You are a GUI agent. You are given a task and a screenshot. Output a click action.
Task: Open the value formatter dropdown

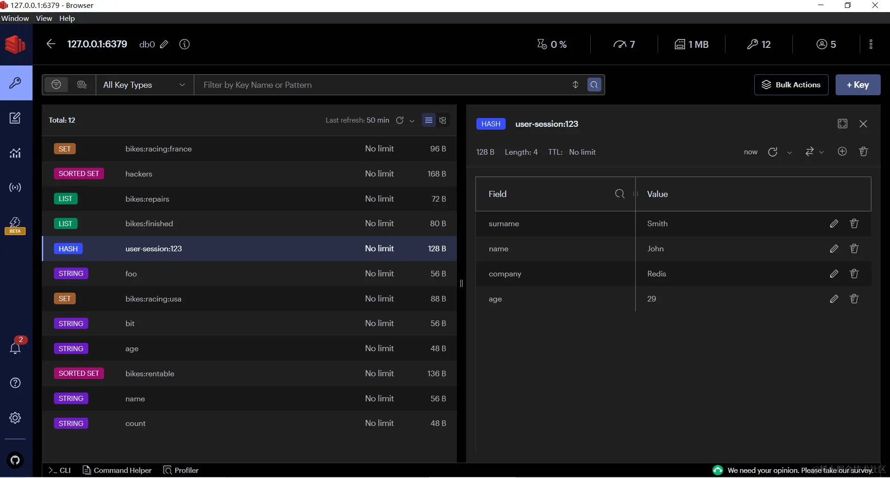pyautogui.click(x=814, y=152)
